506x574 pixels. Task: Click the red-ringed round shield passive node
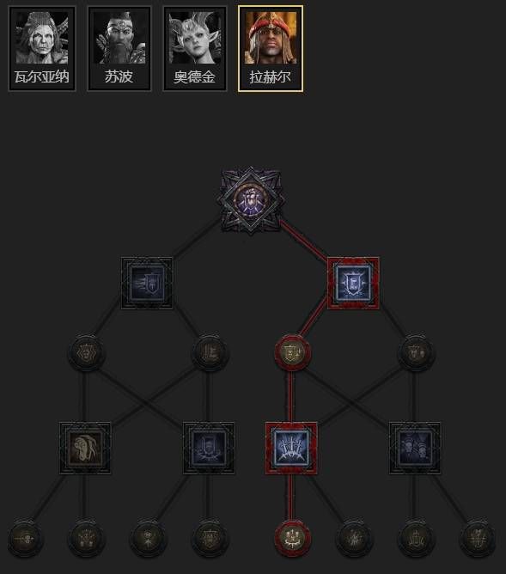tap(293, 353)
